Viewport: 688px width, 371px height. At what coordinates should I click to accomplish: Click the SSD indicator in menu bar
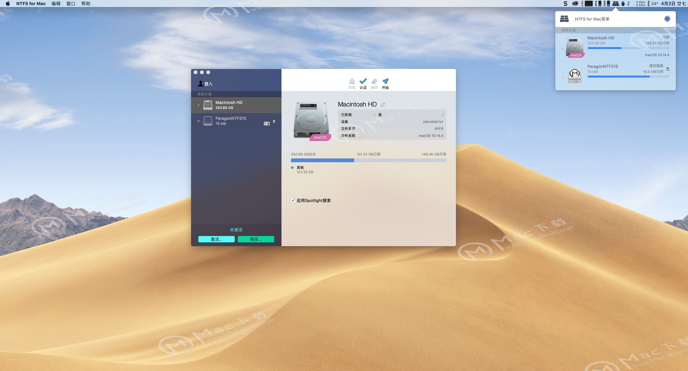607,3
